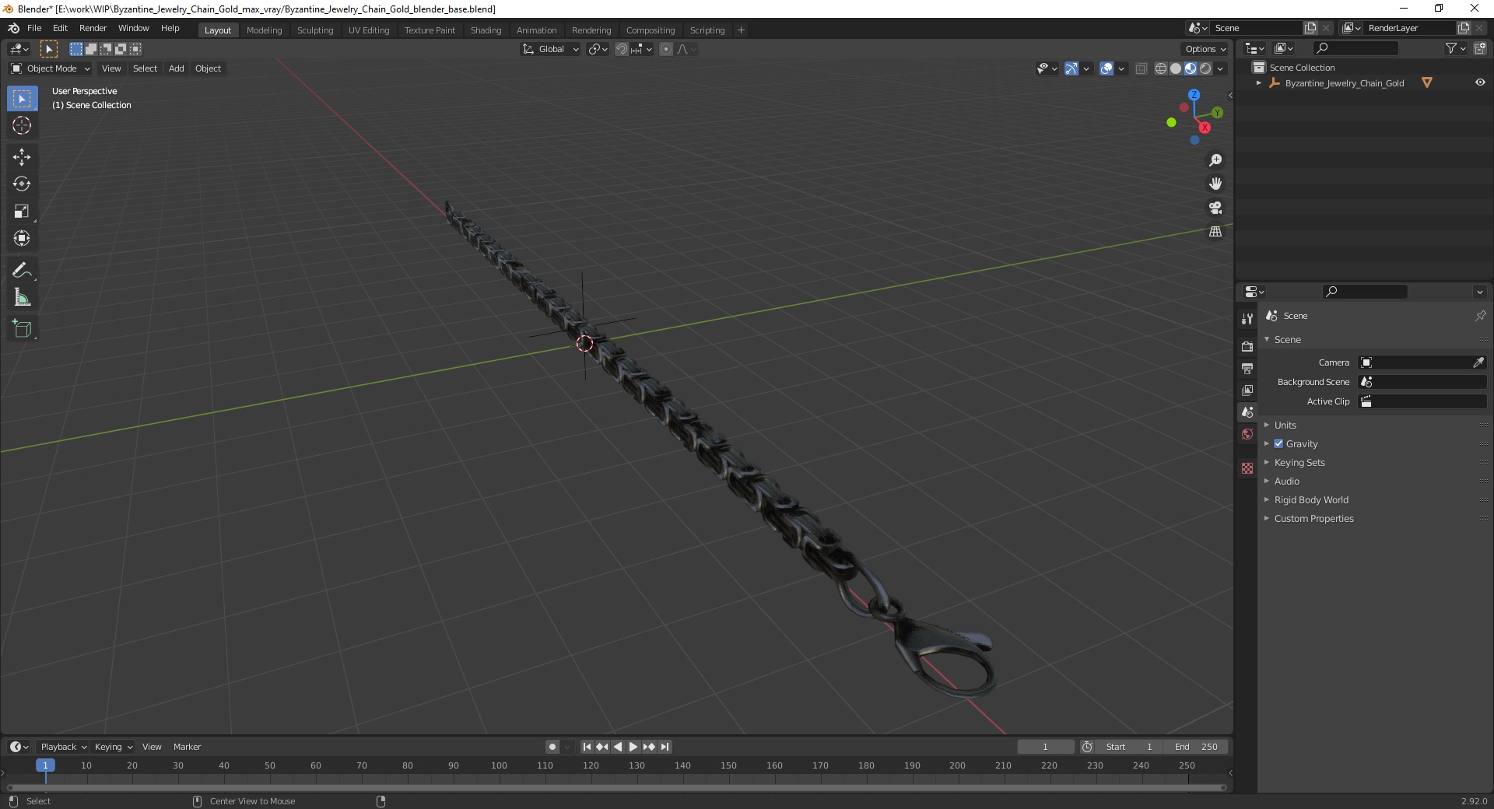Click the zoom viewport magnifier icon
The image size is (1494, 809).
[x=1215, y=160]
